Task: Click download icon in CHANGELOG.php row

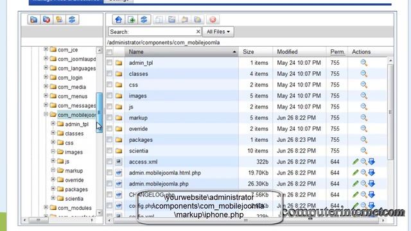Action: pos(371,194)
